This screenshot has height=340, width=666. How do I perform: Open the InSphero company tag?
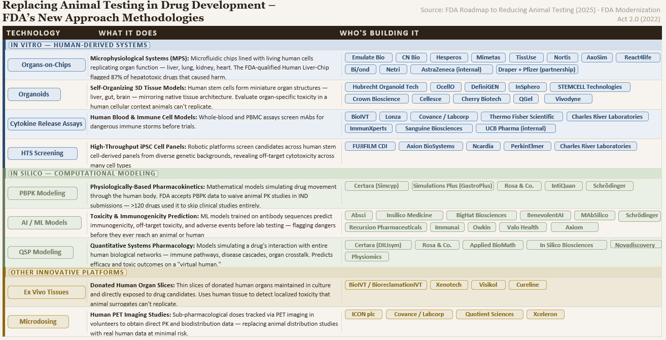[x=528, y=87]
